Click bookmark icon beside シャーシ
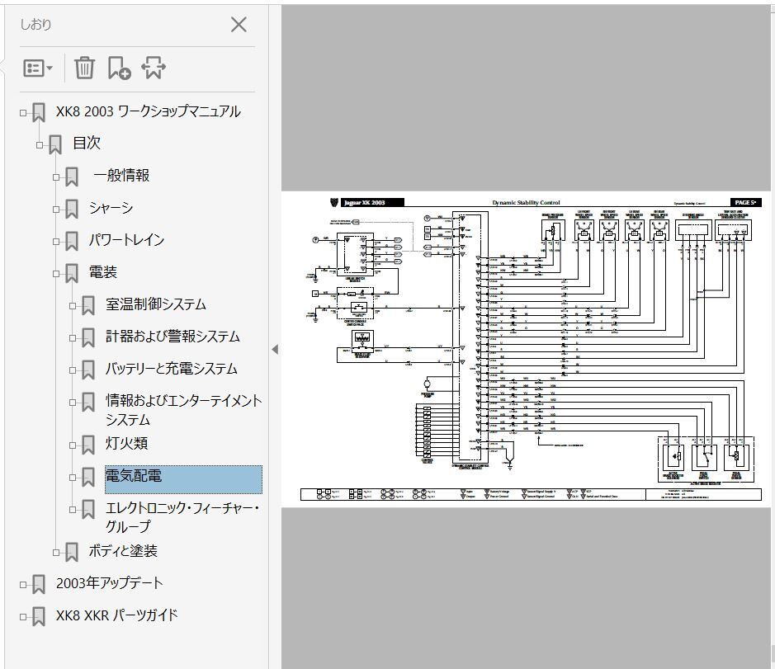 (x=72, y=209)
